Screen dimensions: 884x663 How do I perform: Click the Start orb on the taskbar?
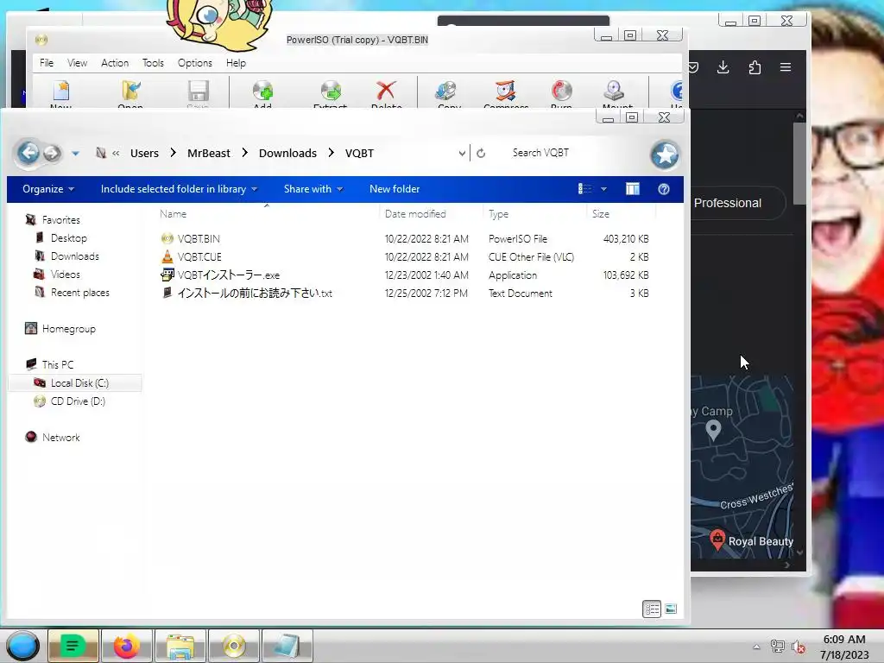coord(22,646)
